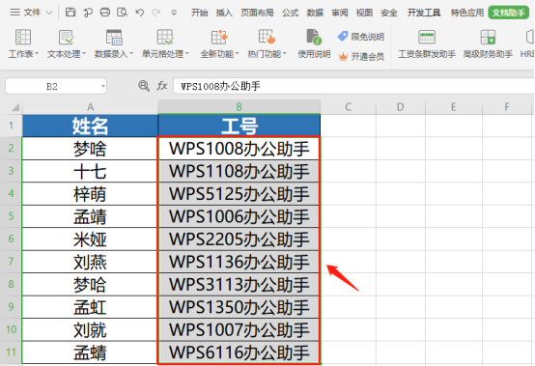Click the magnifier zoom icon by formula bar

pyautogui.click(x=144, y=86)
